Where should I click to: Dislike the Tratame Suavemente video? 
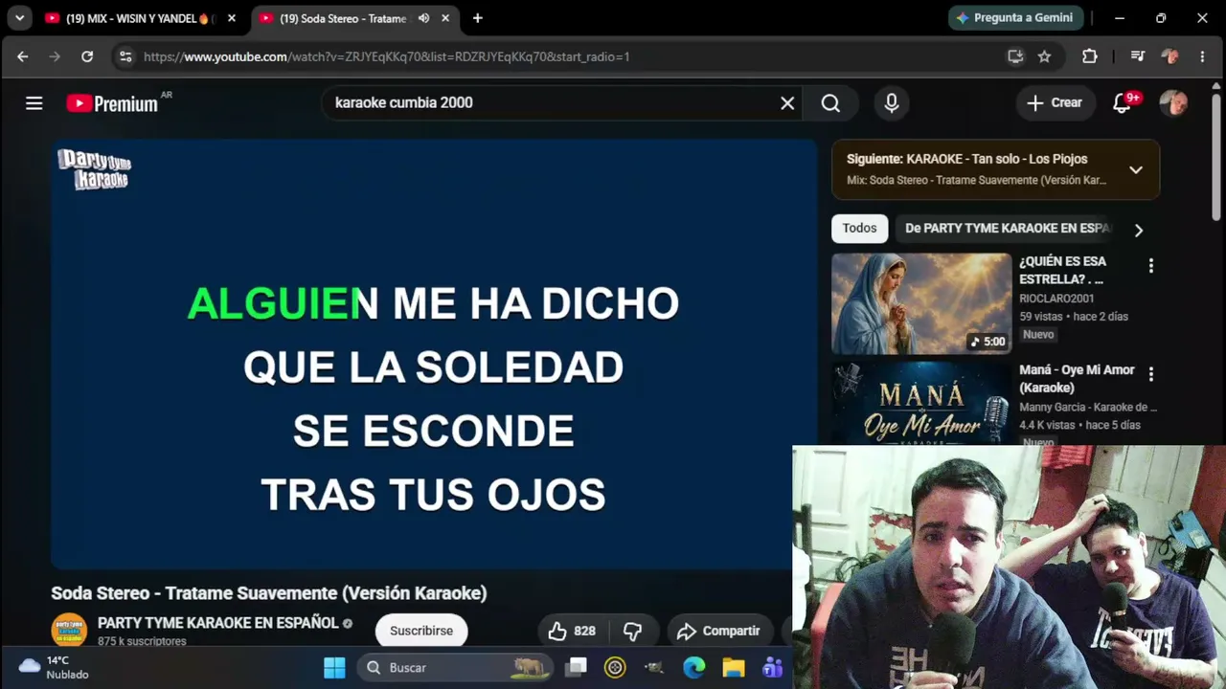click(632, 631)
